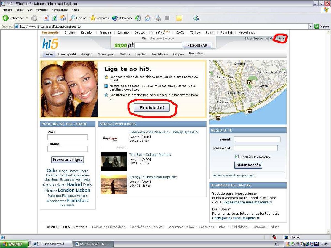Switch to Hi5 - Microsoft Word taskbar window

(52, 244)
